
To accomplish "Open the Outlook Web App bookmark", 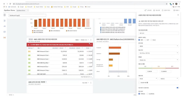I will click(57, 7).
